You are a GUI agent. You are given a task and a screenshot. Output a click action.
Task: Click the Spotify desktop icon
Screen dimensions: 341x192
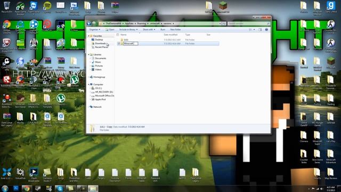pyautogui.click(x=47, y=7)
